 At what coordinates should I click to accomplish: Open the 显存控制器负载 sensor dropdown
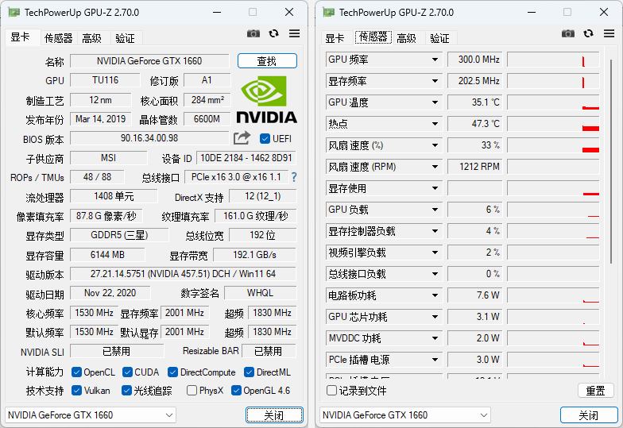click(x=435, y=231)
